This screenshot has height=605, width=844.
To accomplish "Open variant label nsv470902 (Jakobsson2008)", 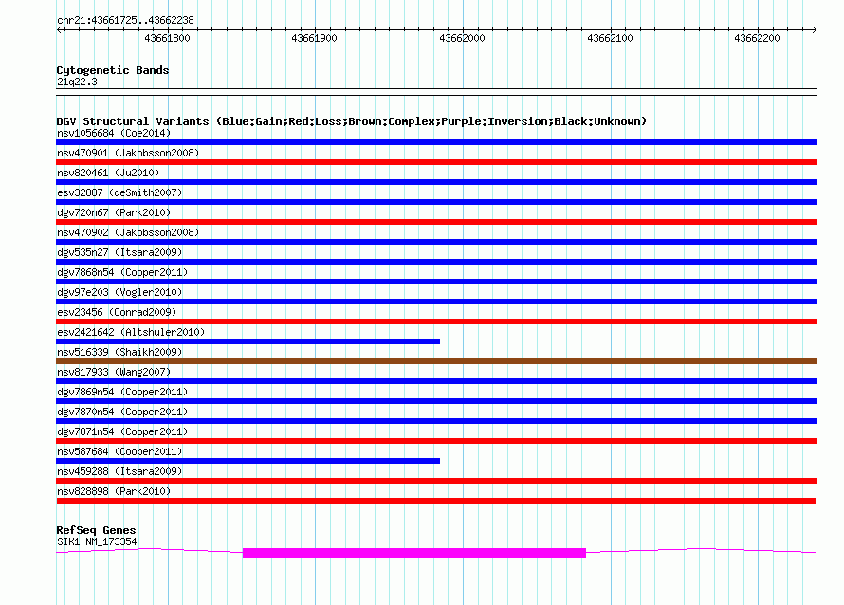I will coord(128,232).
